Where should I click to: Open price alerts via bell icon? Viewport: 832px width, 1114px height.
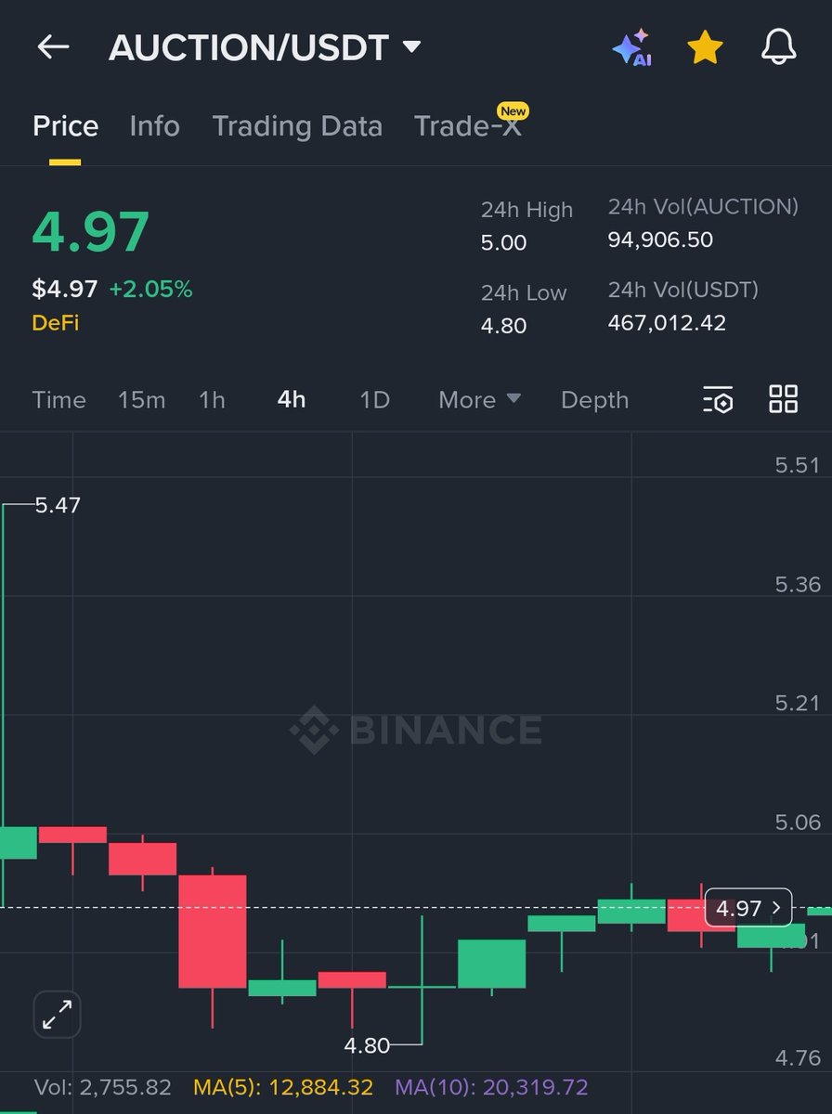point(778,47)
